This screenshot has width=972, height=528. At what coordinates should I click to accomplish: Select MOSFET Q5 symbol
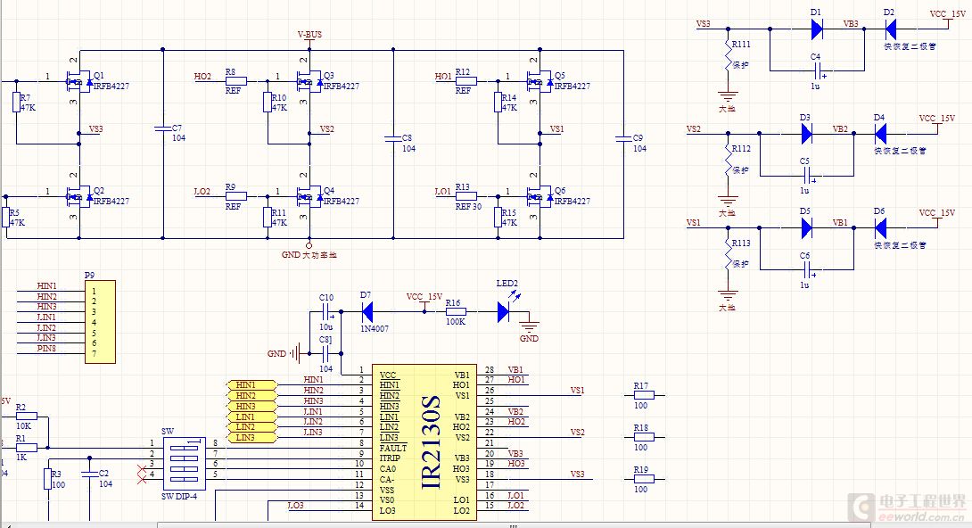pos(540,82)
